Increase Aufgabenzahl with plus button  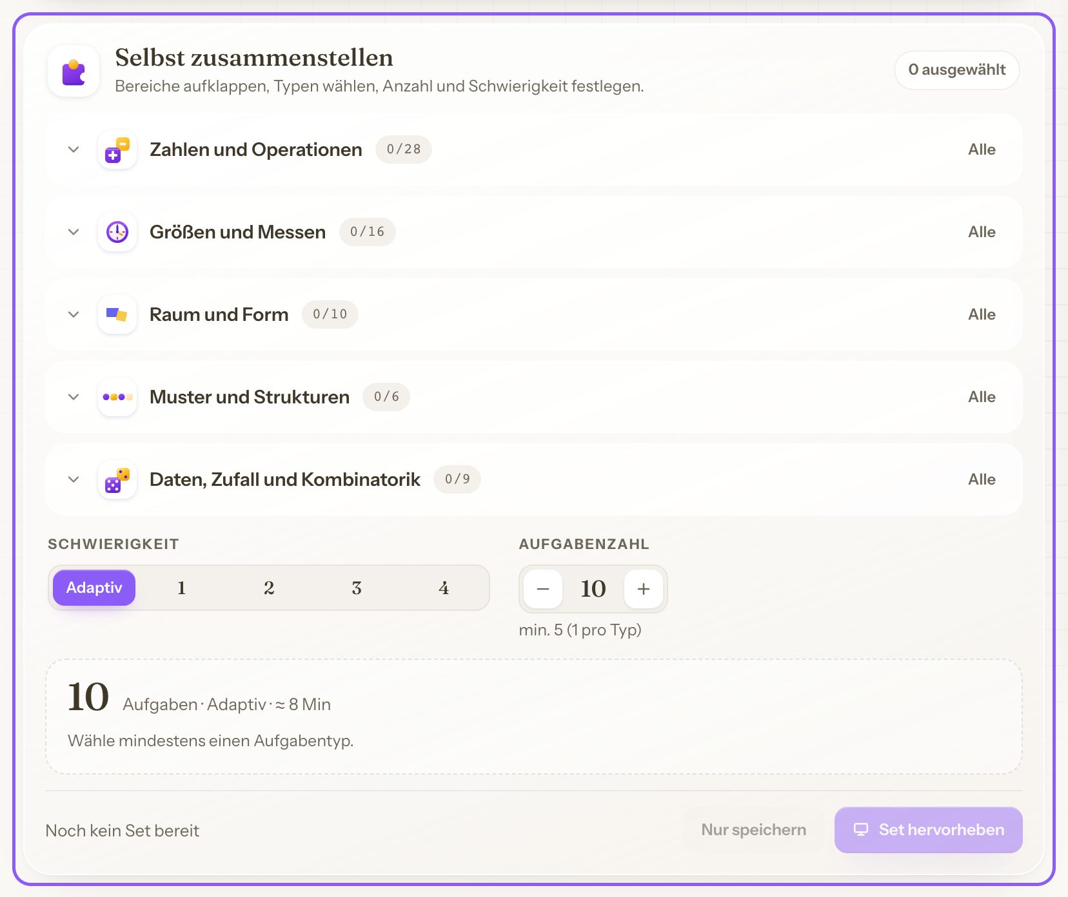coord(644,589)
